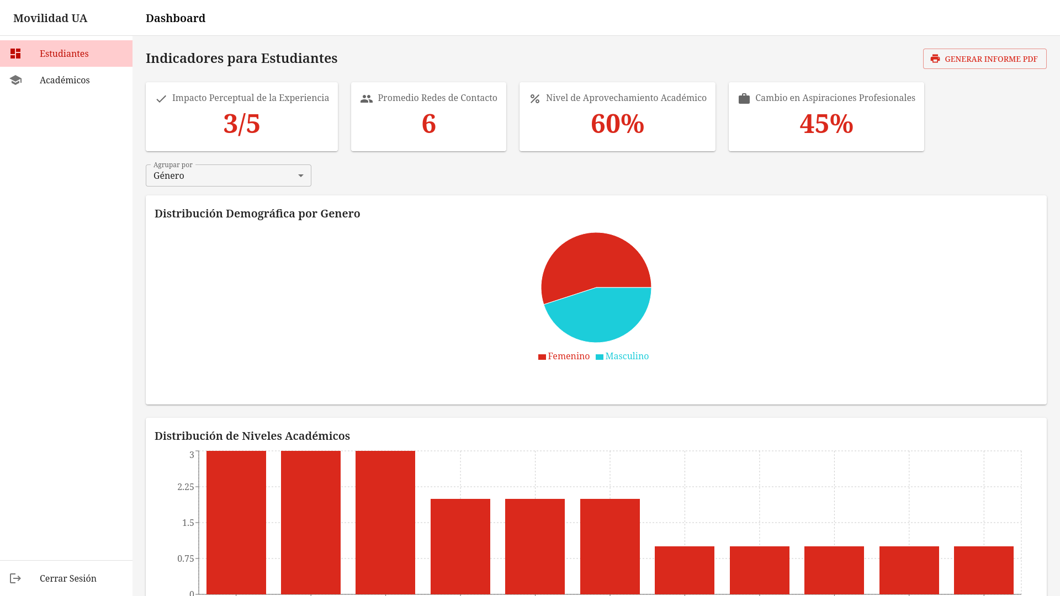Switch to the Académicos section
Screen dimensions: 1060x596
point(65,80)
